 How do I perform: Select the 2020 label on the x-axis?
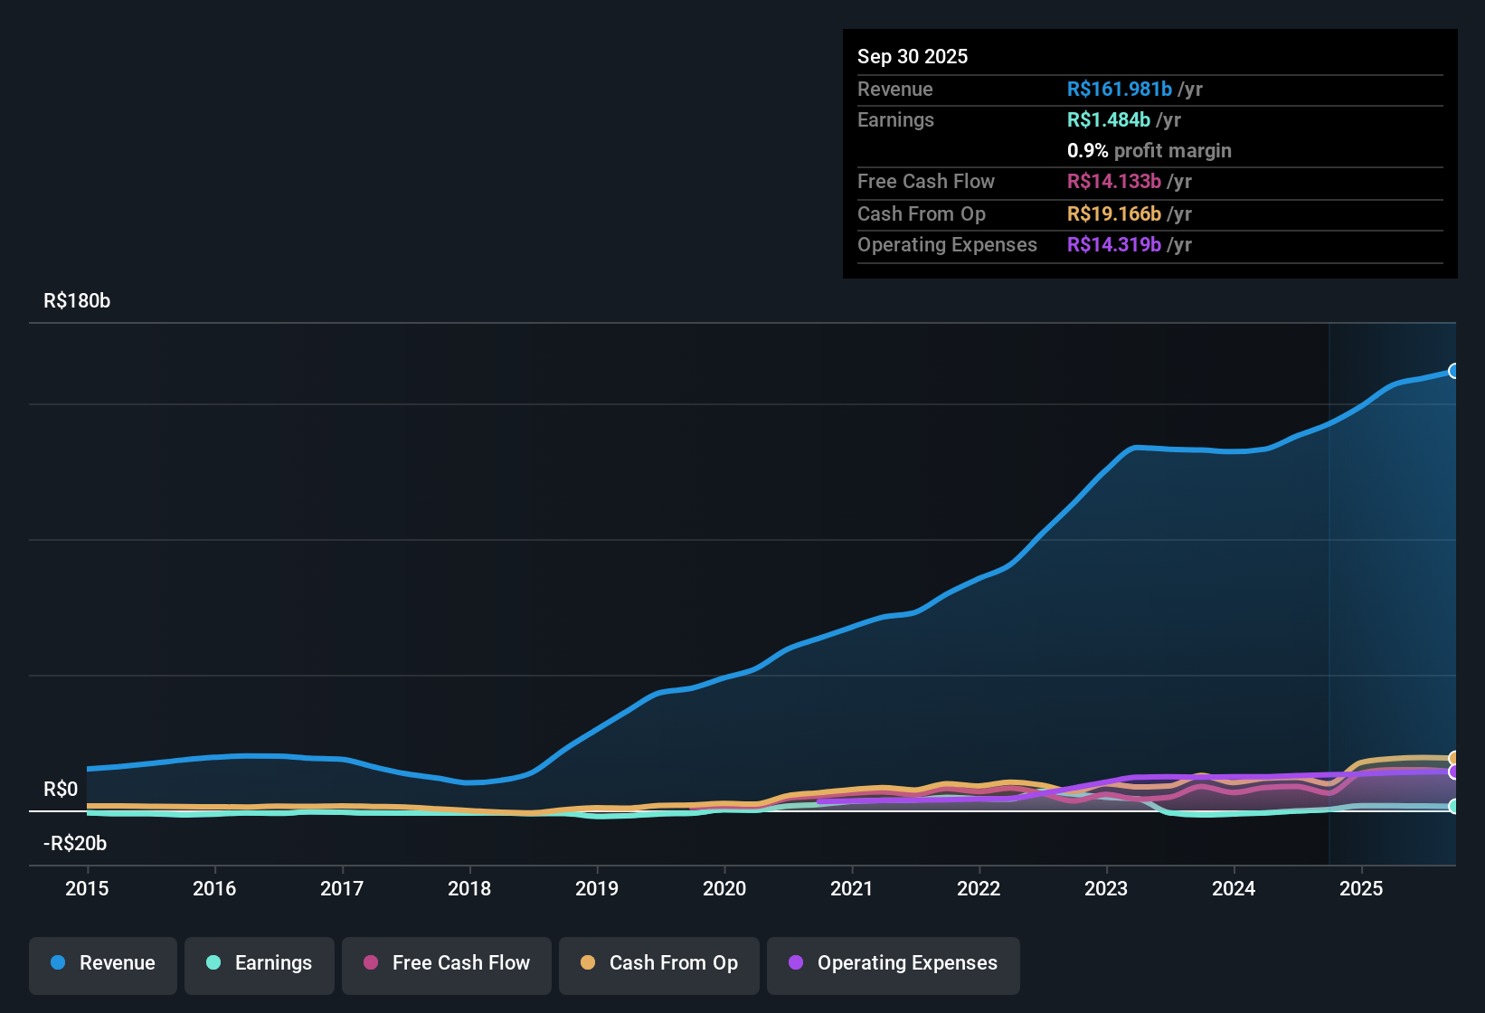pos(724,889)
